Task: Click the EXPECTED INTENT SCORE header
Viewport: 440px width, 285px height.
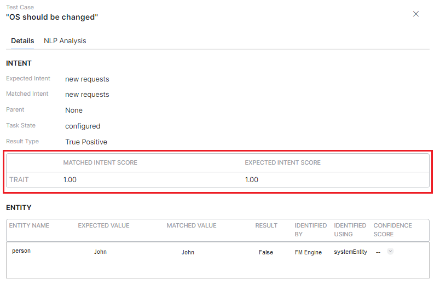Action: coord(282,162)
